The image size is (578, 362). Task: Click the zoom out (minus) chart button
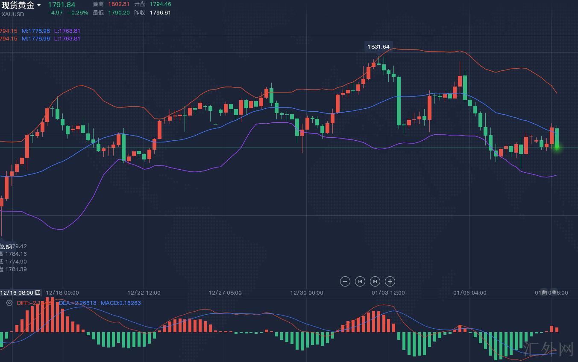point(345,281)
